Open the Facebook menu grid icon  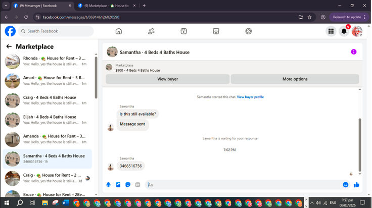331,31
